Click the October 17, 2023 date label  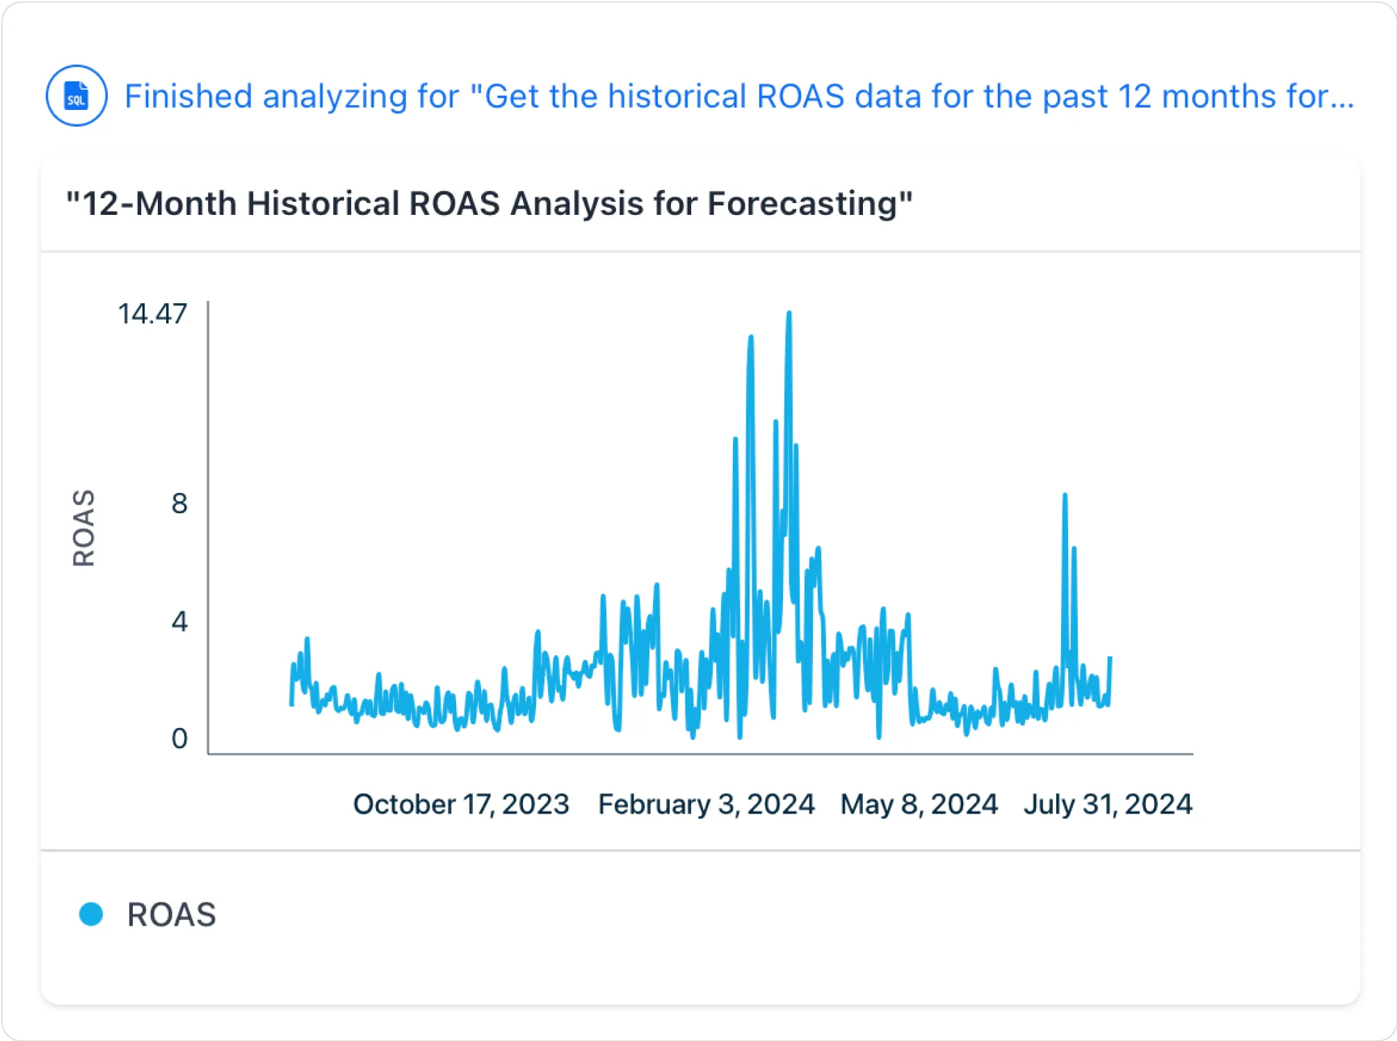(461, 805)
